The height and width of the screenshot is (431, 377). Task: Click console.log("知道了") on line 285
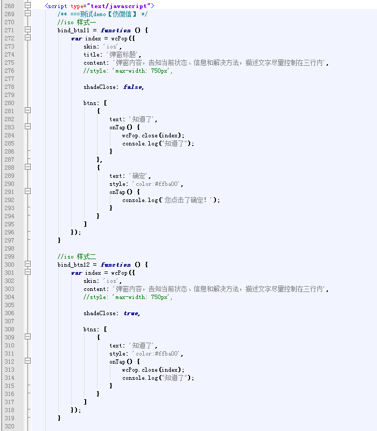(x=158, y=143)
